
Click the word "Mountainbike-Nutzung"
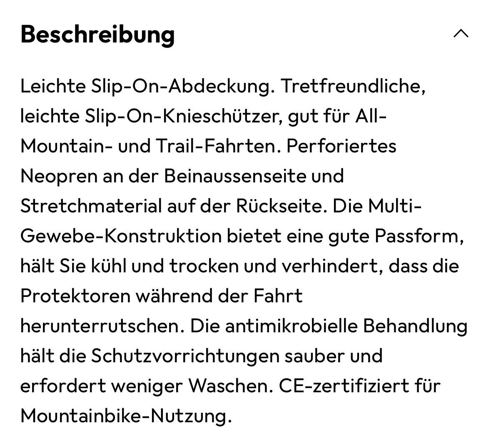[124, 416]
